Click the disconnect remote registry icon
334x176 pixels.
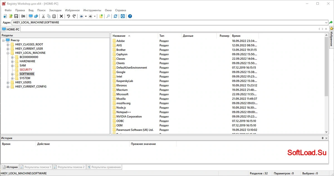(36, 16)
